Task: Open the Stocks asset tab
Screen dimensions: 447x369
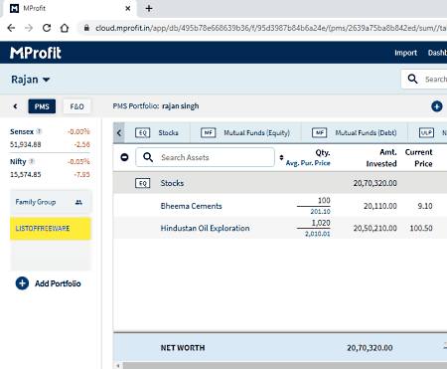Action: 157,132
